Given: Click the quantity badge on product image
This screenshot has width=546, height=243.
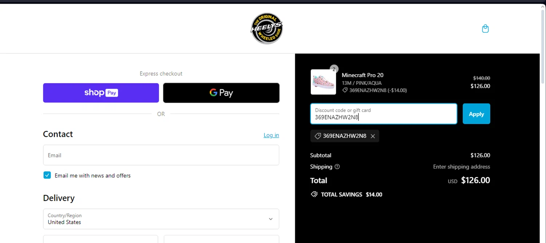Looking at the screenshot, I should point(334,69).
